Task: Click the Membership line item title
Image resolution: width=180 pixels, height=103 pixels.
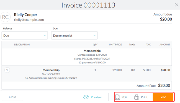Action: click(51, 70)
